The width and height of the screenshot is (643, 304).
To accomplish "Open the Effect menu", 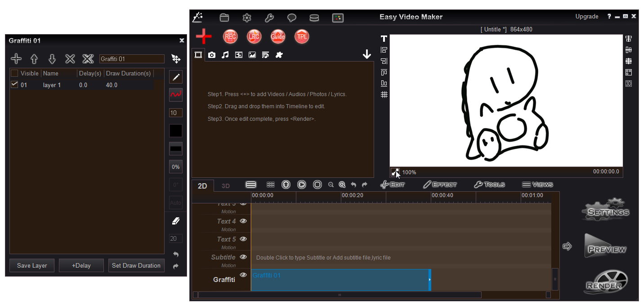I will tap(440, 185).
